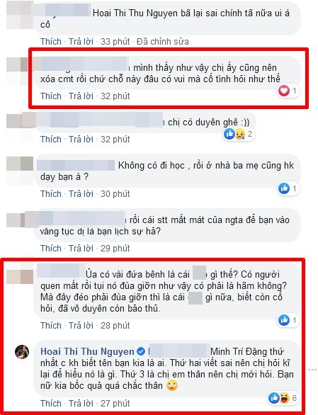Click the like reaction on the 30 phút comment
The width and height of the screenshot is (318, 415).
coord(284,188)
